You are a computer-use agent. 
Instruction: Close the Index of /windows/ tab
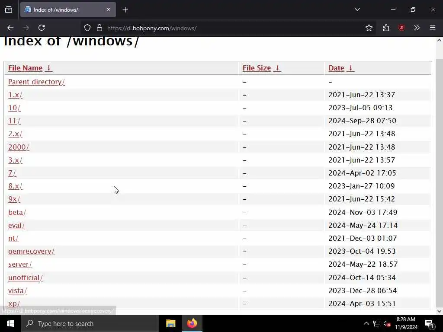pos(109,10)
